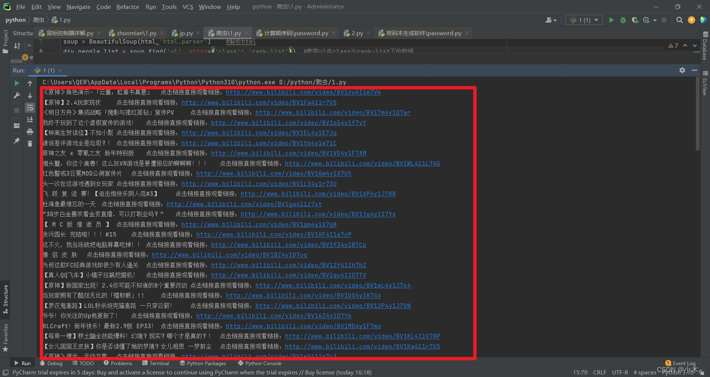
Task: Open Run panel gear options menu
Action: (x=682, y=70)
